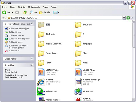Collapse the Ayrıntılar panel
The height and width of the screenshot is (102, 136).
(x=32, y=65)
